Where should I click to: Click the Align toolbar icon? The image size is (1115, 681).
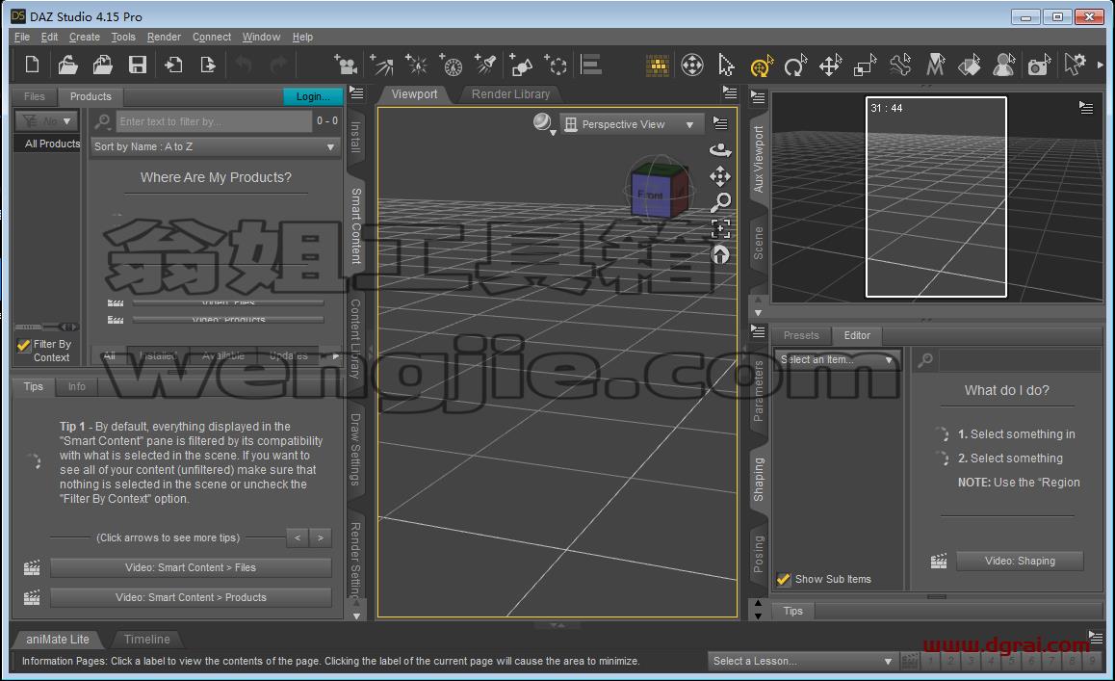(591, 65)
